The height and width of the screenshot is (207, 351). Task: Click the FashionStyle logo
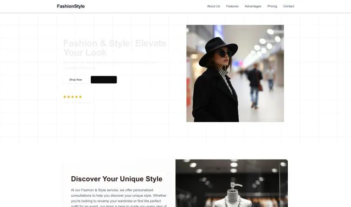point(71,6)
